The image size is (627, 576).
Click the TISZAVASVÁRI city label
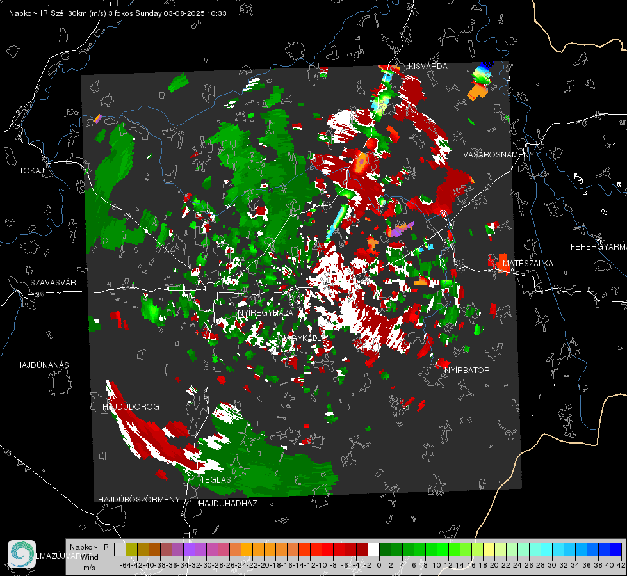(x=51, y=283)
